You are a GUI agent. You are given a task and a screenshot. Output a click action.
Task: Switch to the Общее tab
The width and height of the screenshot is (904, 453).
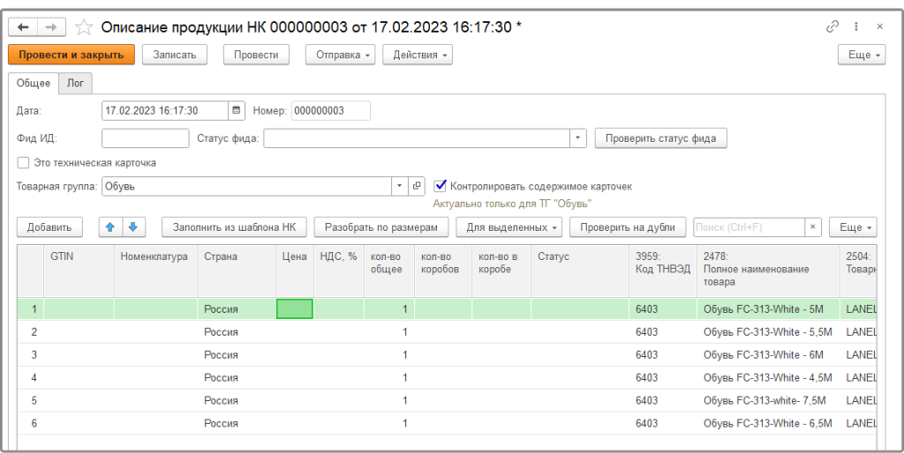(33, 83)
